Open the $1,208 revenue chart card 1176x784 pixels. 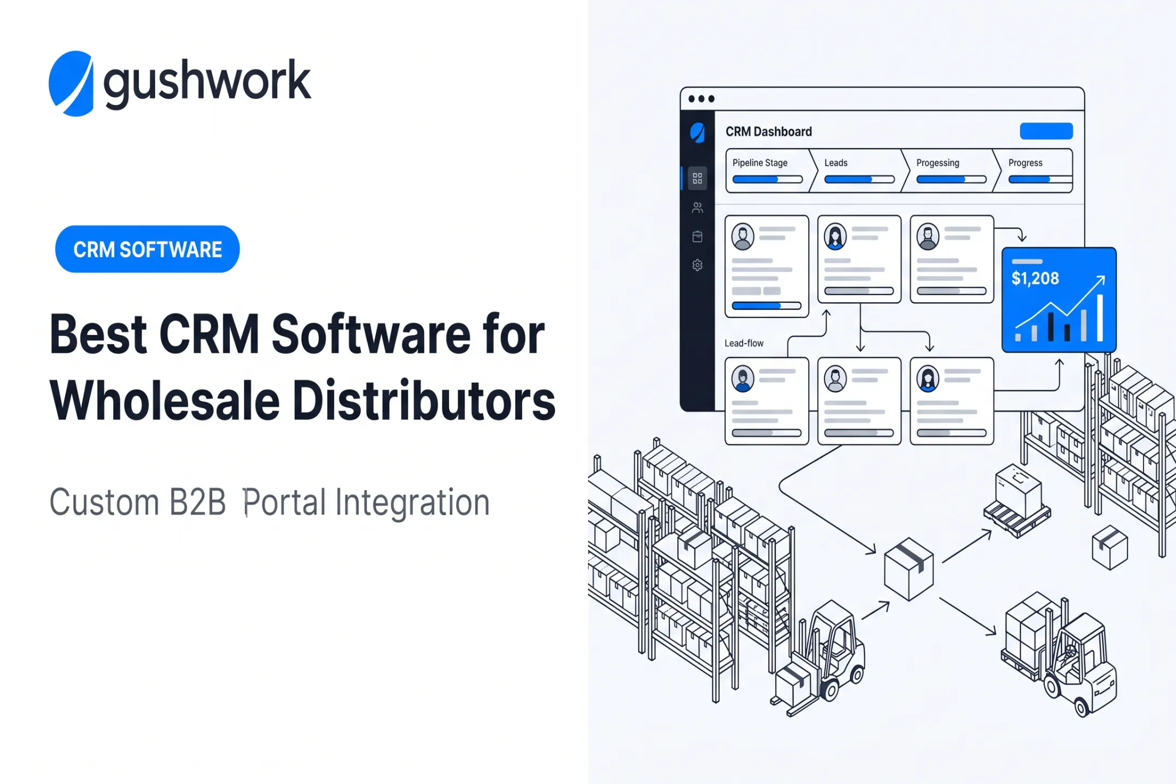click(1059, 300)
